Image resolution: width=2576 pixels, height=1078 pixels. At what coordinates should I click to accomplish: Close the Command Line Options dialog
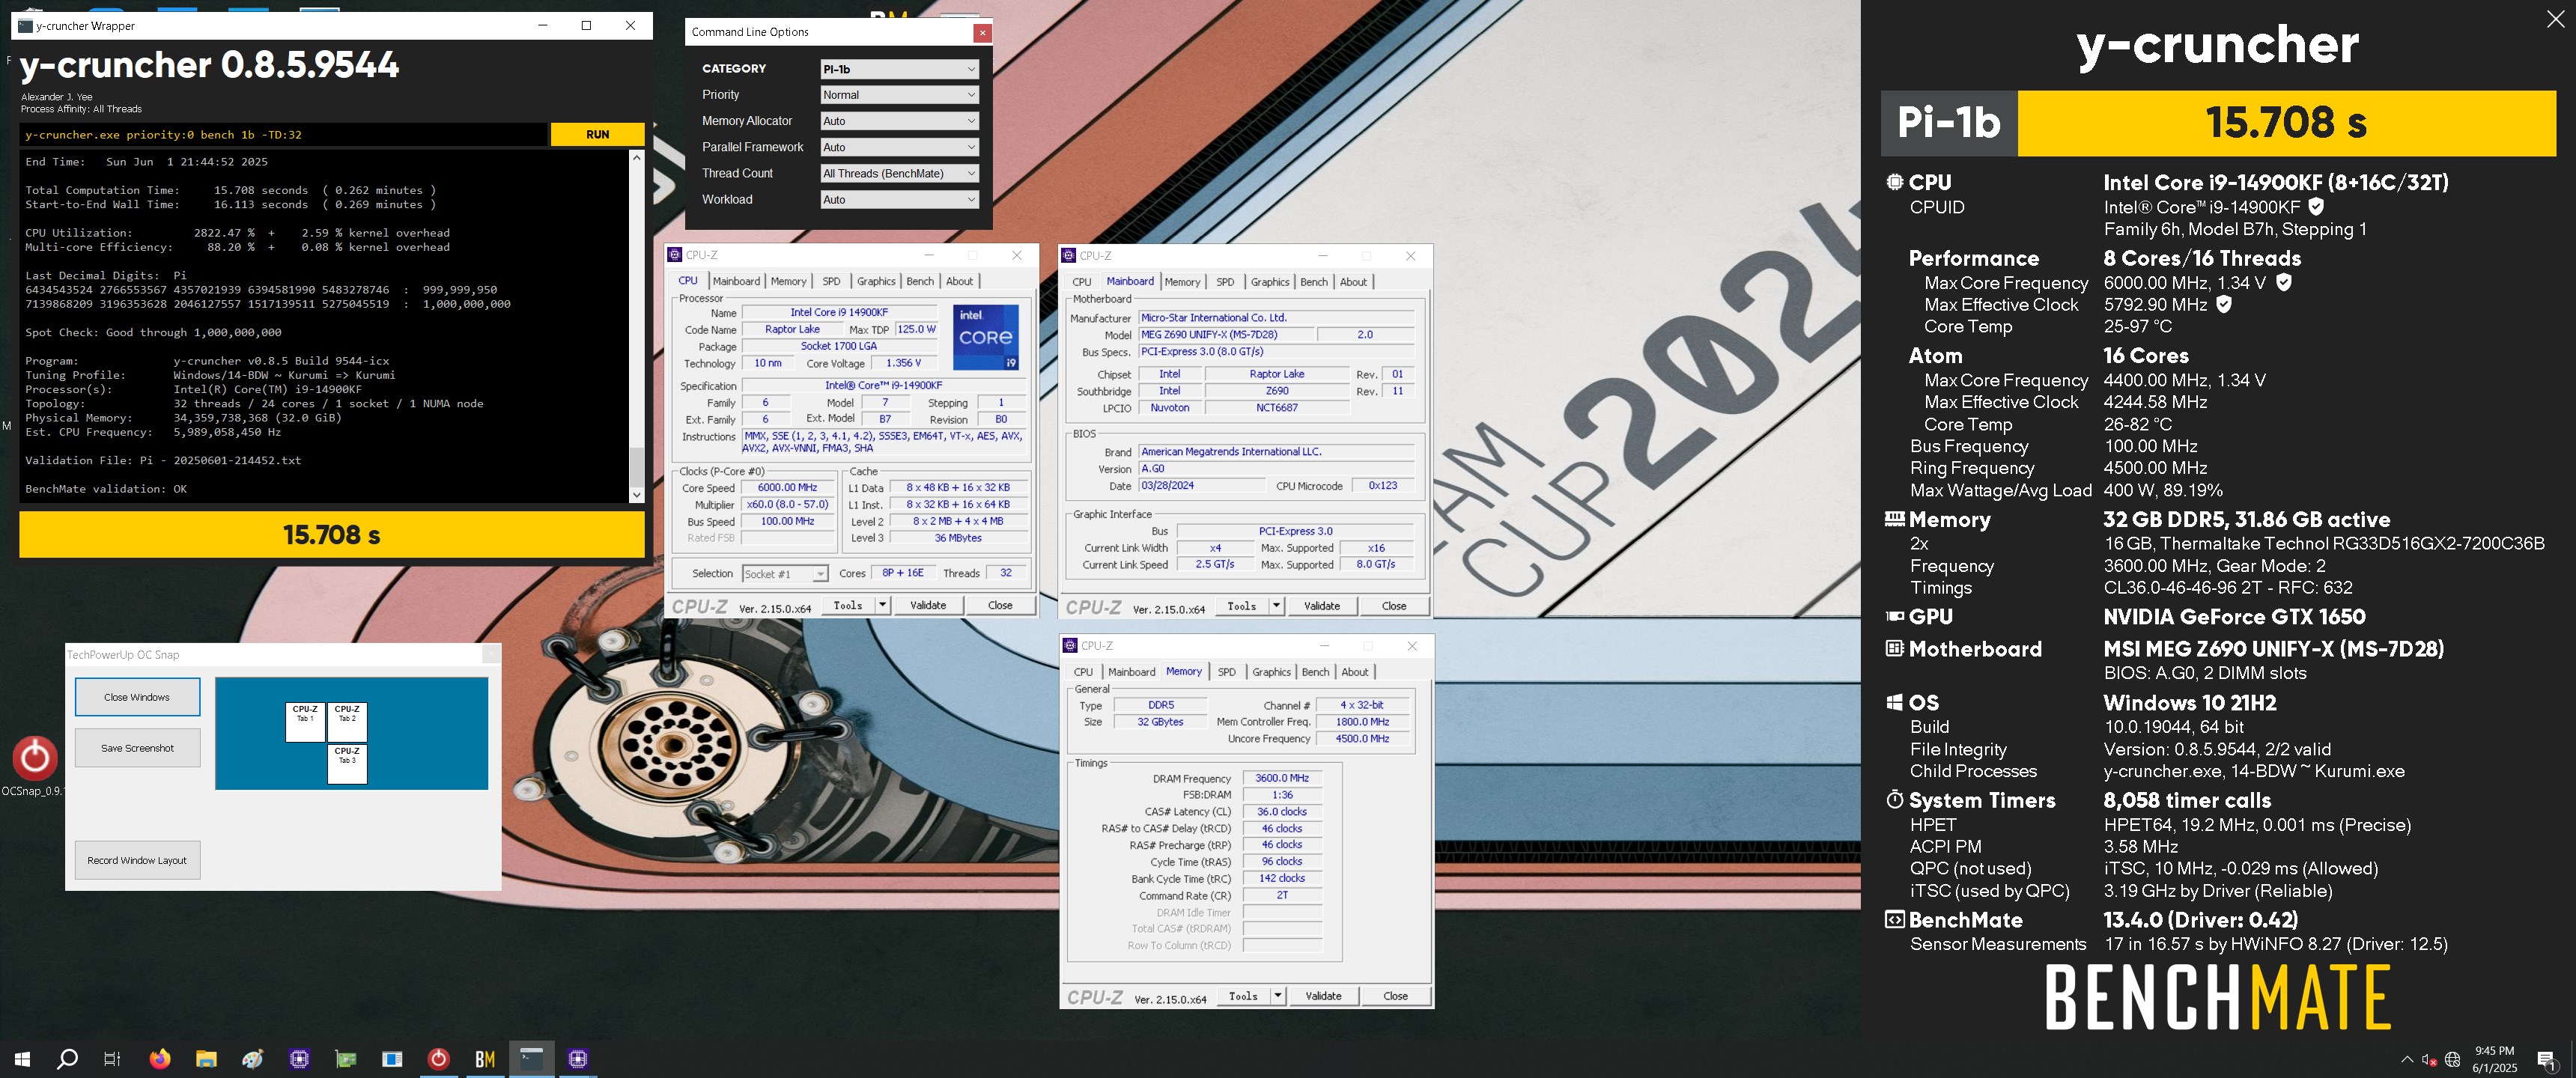(x=982, y=32)
